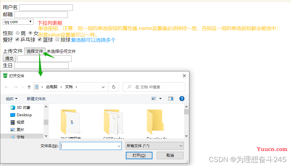
Task: Click the forward arrow in file dialog
Action: click(x=15, y=87)
